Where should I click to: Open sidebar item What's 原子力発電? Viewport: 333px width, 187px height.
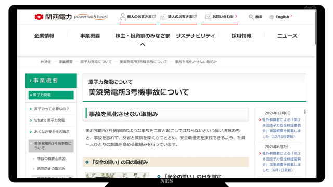[x=49, y=120]
